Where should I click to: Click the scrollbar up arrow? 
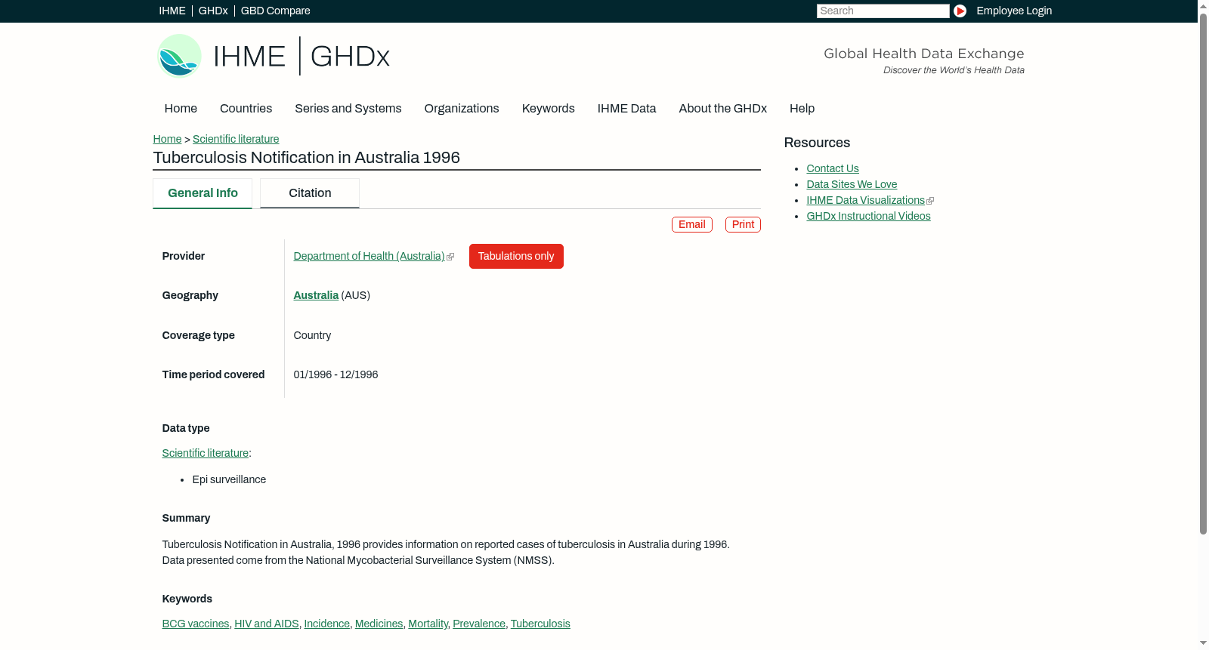click(x=1203, y=6)
